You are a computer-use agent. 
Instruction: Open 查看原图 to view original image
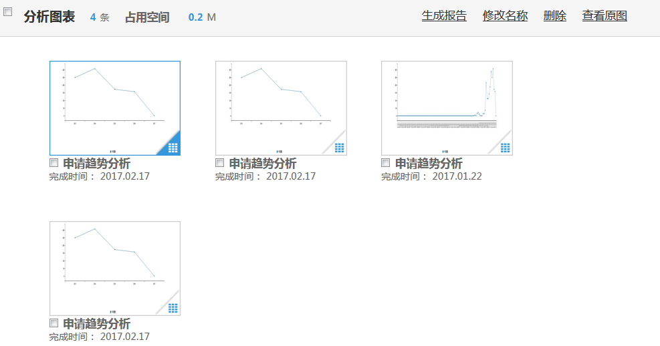(x=604, y=16)
